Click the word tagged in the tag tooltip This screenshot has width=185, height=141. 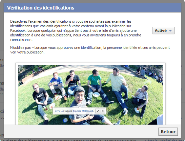69,111
